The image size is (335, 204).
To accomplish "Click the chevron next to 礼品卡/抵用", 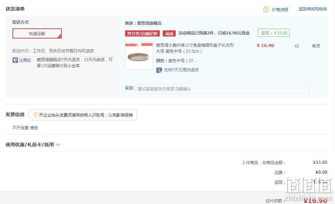I will coord(58,145).
